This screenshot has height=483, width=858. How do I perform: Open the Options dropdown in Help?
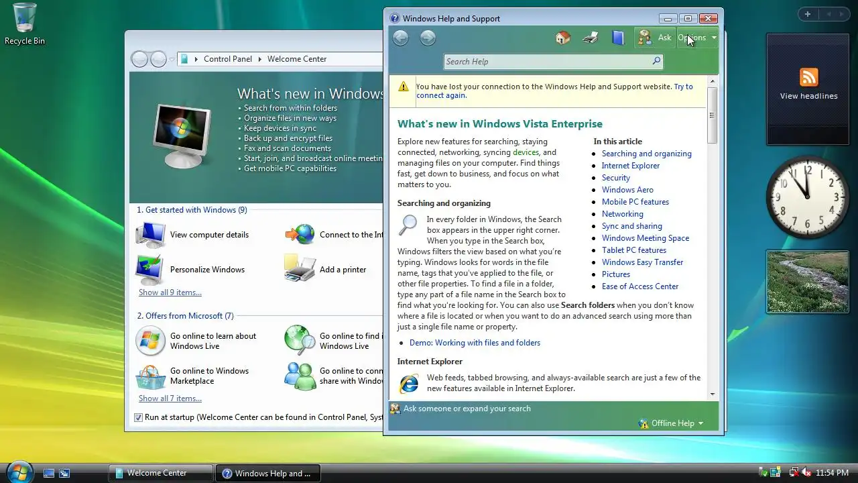[697, 38]
